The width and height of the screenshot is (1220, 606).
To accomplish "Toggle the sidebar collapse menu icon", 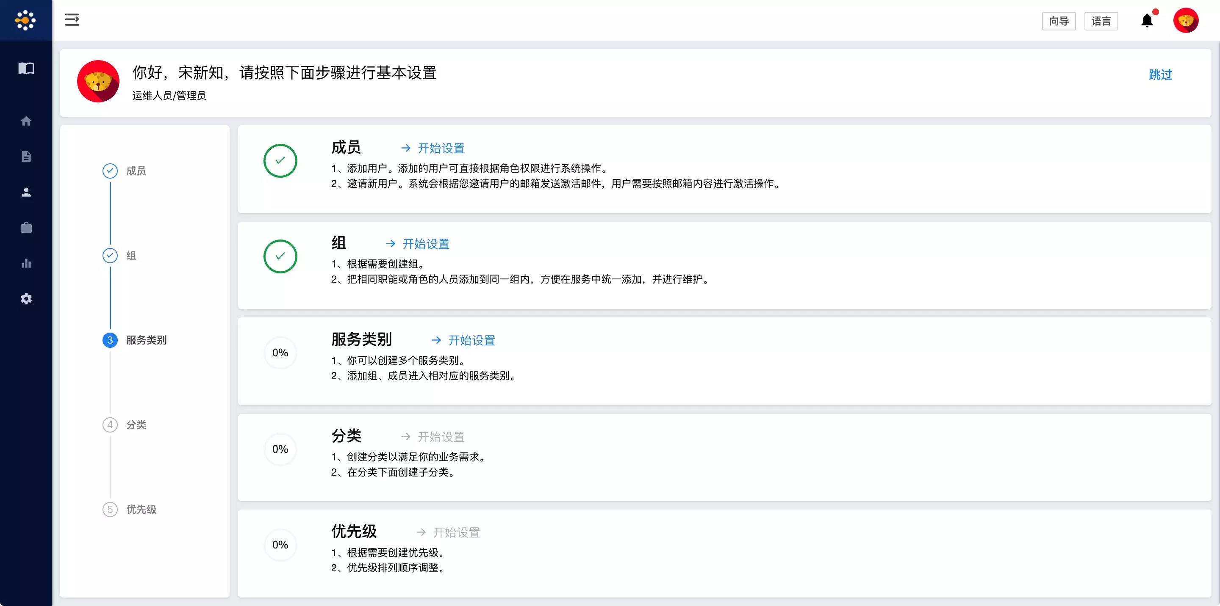I will tap(72, 20).
